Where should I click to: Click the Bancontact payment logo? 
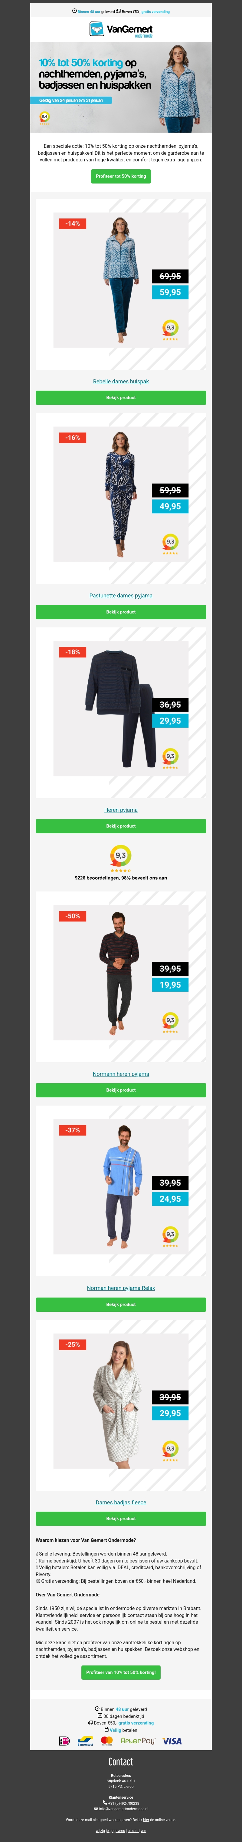86,1741
